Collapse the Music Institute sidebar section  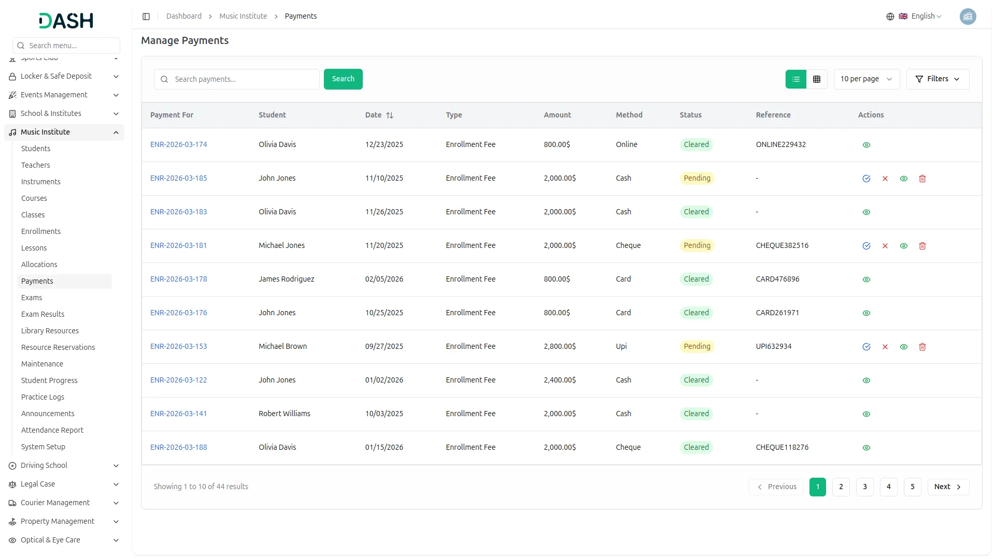pos(116,133)
